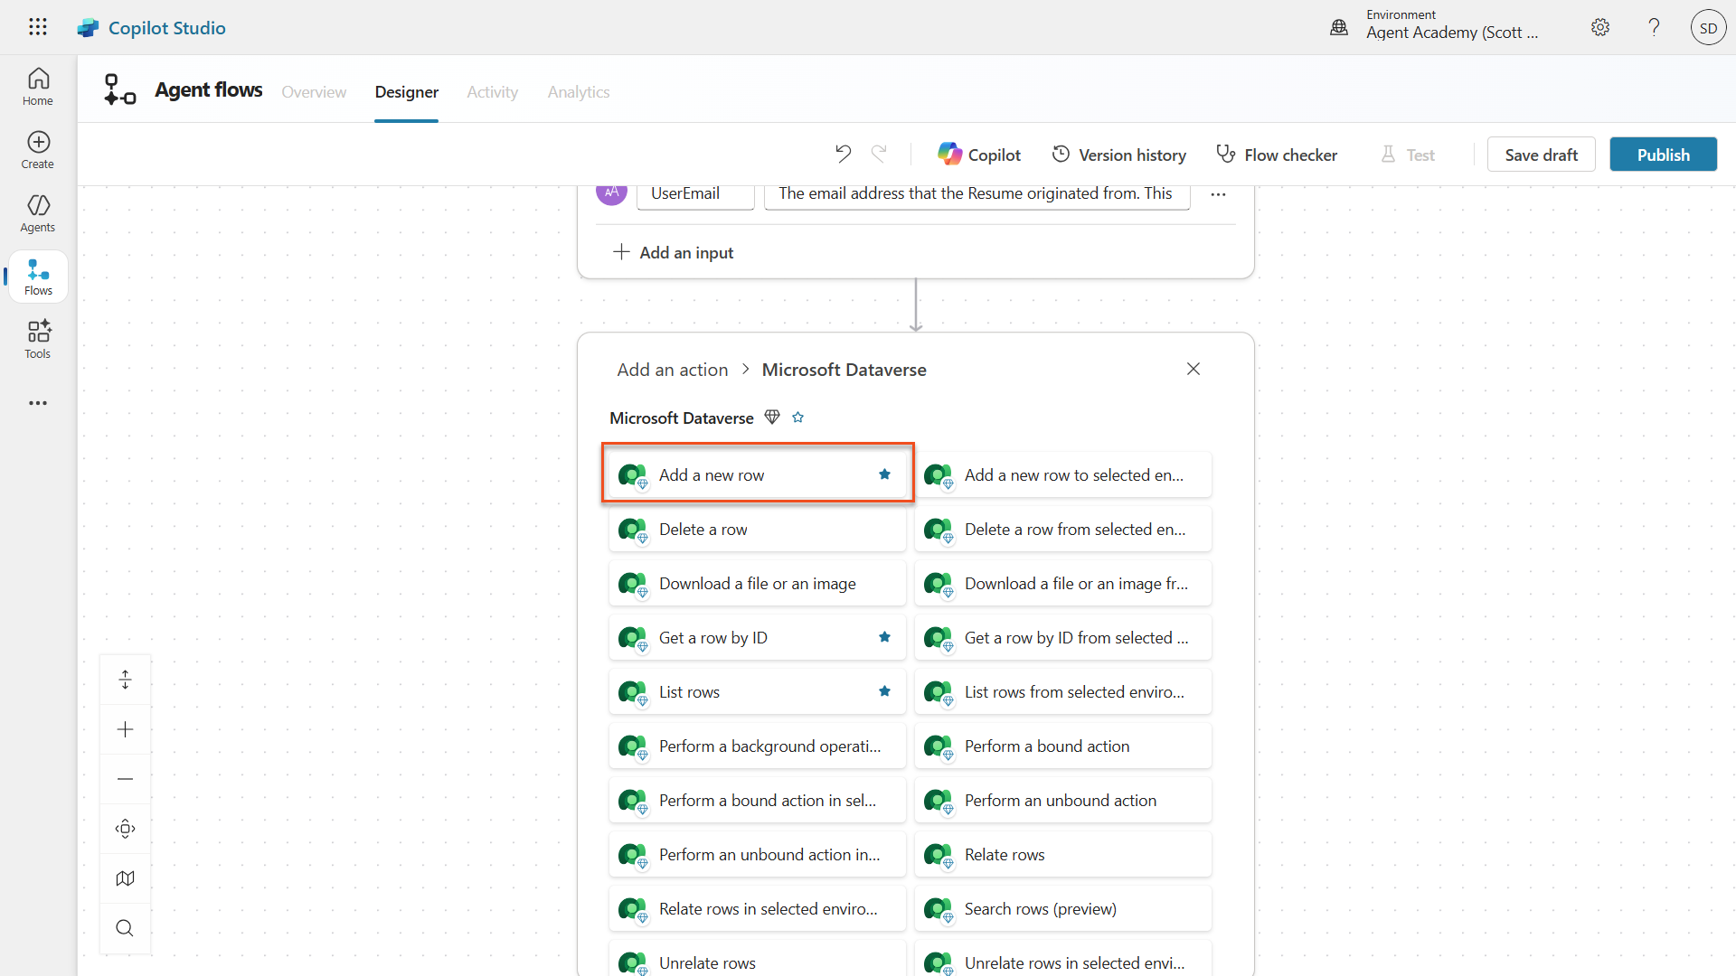The image size is (1736, 976).
Task: Unfavorite the Add a new row star
Action: pos(884,474)
